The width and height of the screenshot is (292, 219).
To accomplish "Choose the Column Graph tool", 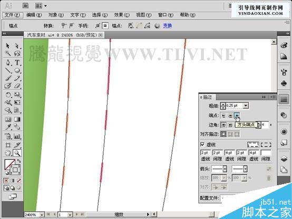I will pyautogui.click(x=17, y=136).
